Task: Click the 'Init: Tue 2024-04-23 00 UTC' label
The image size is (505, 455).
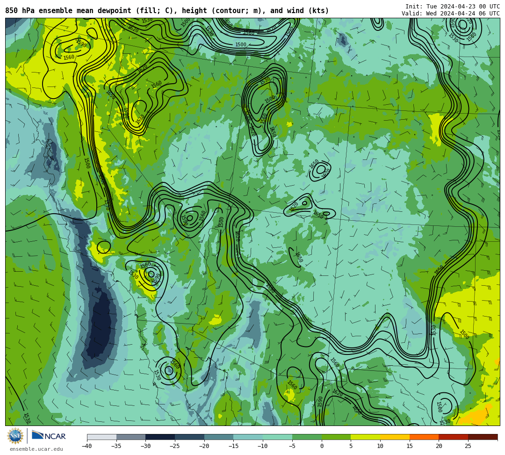Action: point(453,7)
